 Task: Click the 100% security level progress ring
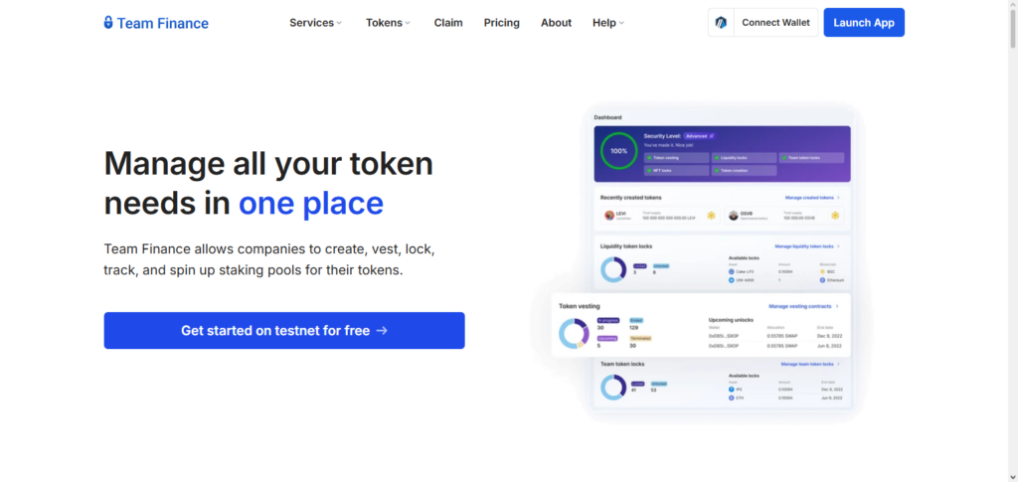(x=618, y=152)
